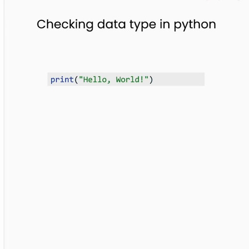Click the blue "print" keyword

pos(62,80)
